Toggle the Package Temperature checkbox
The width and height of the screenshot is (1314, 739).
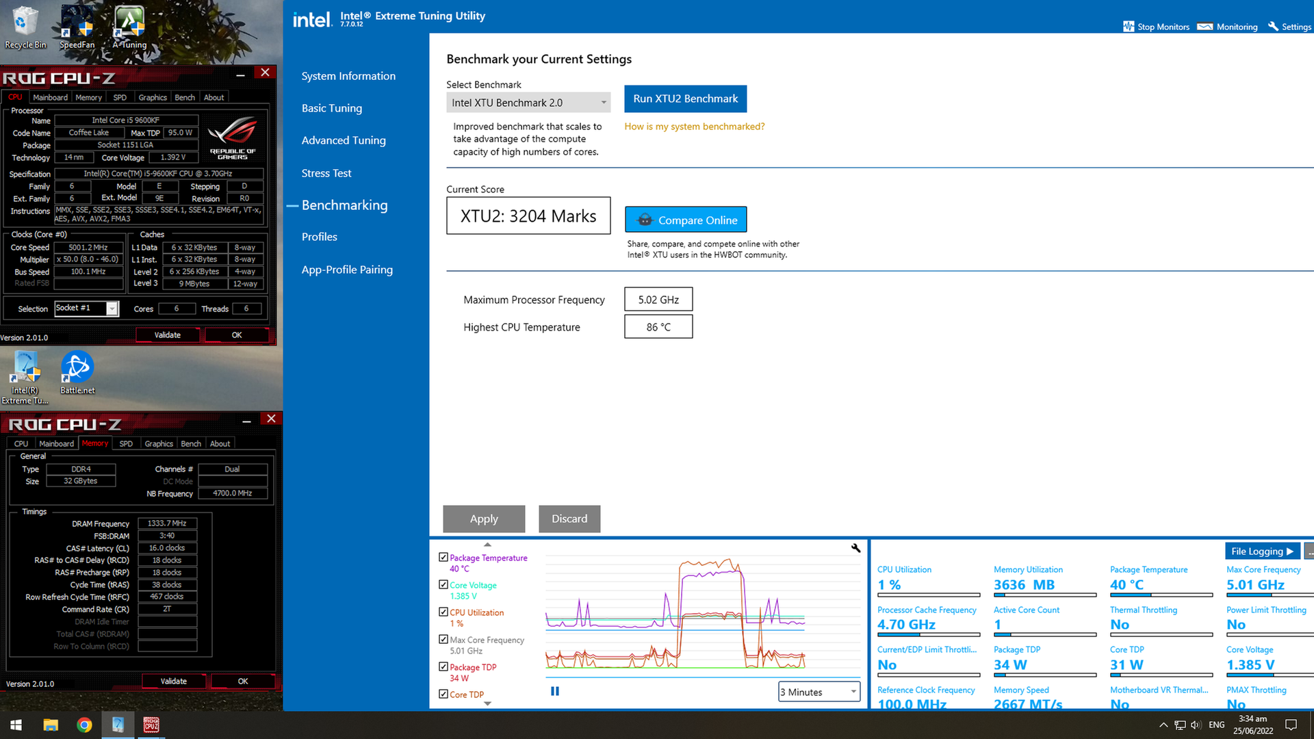point(443,558)
